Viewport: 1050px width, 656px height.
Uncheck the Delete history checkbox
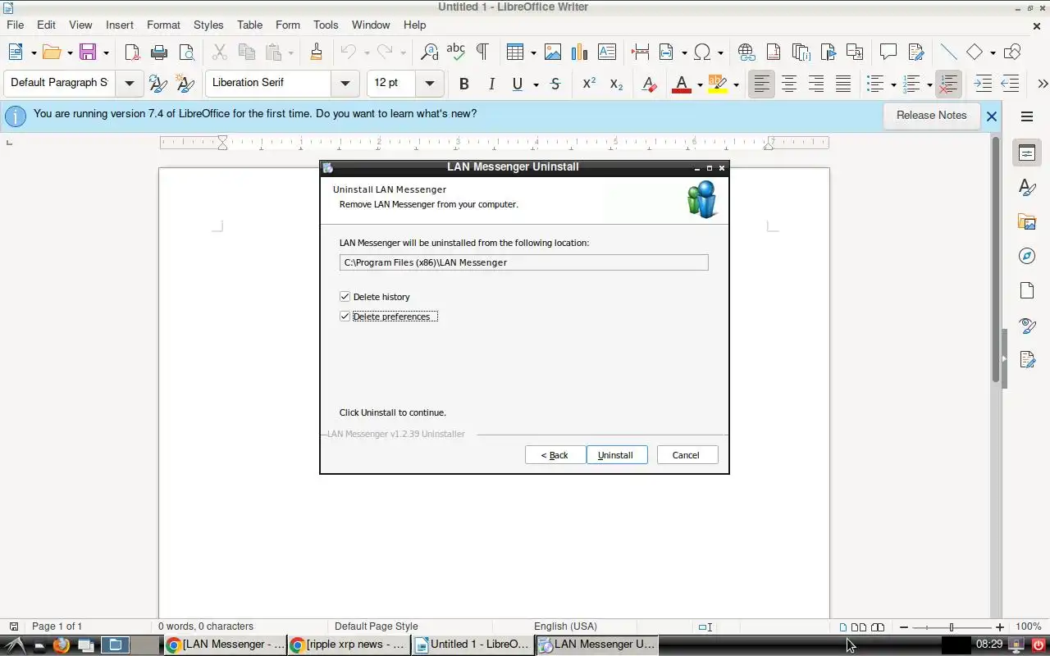coord(345,297)
